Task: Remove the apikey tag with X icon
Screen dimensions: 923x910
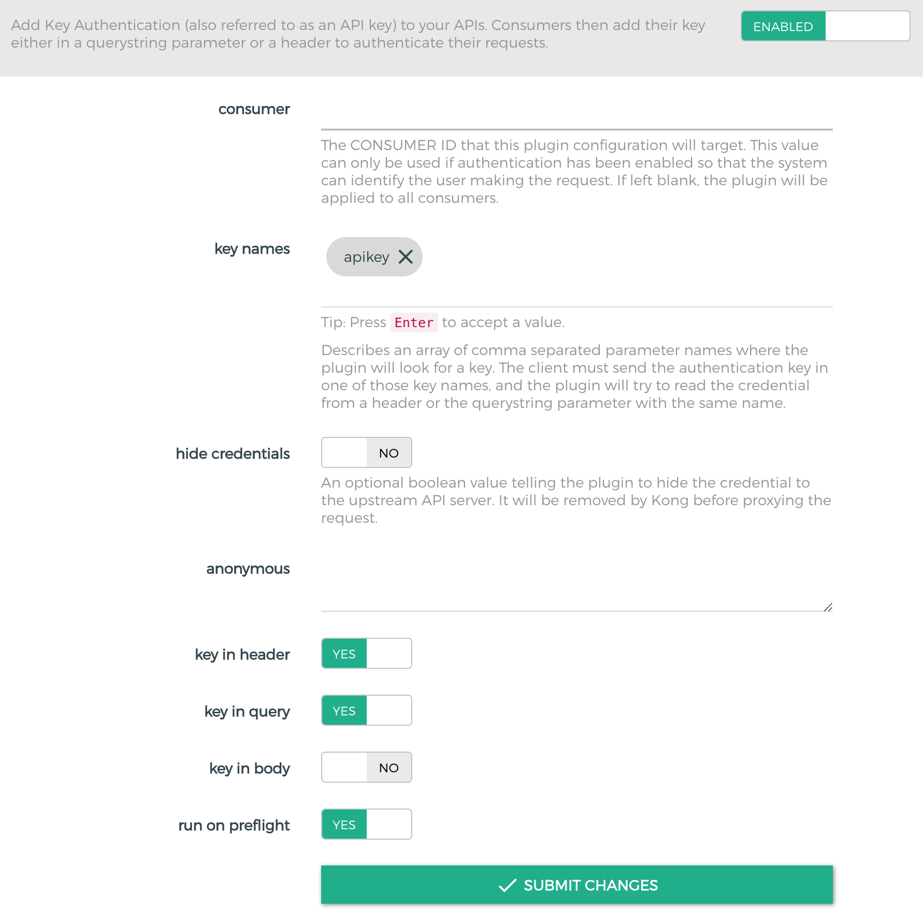Action: (x=406, y=257)
